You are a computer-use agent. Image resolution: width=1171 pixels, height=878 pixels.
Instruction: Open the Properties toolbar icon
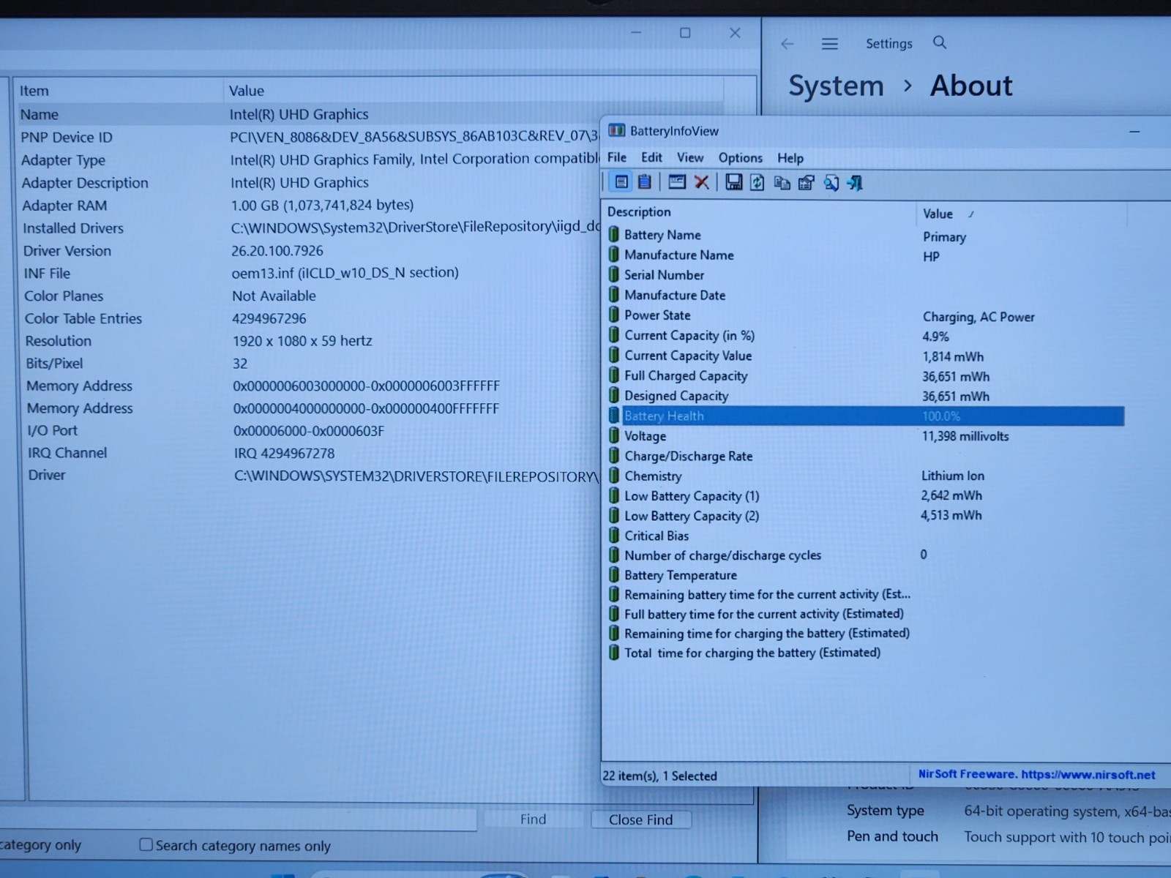[x=806, y=183]
